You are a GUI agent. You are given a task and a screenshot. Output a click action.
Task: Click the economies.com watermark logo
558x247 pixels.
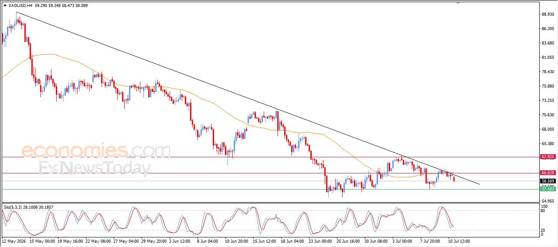pyautogui.click(x=96, y=150)
